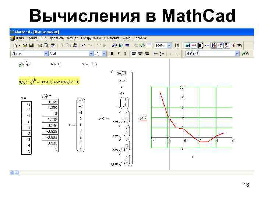
Task: Click inside the y(x) graph plot
Action: coord(192,117)
